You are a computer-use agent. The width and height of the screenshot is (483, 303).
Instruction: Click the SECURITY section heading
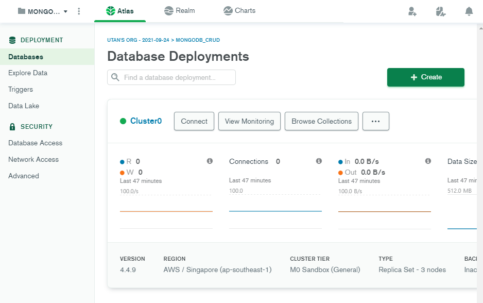(37, 127)
